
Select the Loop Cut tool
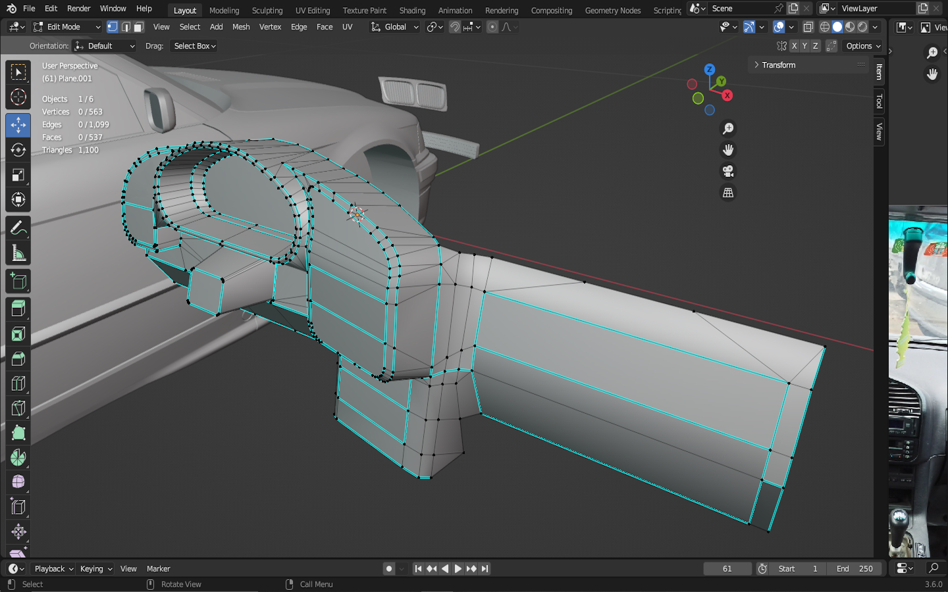(x=18, y=383)
